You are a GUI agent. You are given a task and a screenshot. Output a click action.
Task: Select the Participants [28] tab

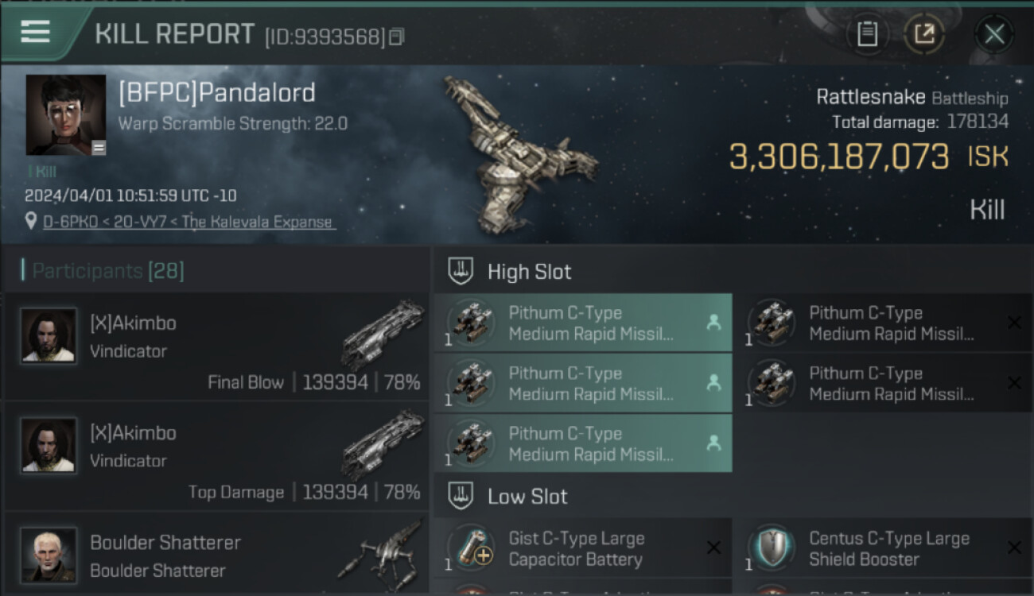pos(103,271)
